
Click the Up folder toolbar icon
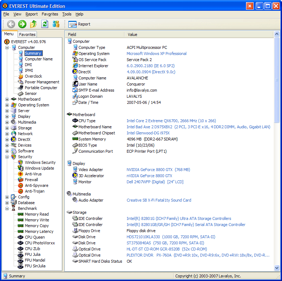[33, 24]
